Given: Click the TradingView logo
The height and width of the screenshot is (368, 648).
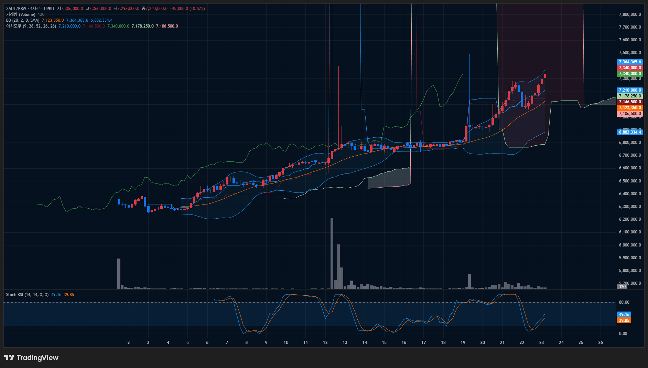Looking at the screenshot, I should click(x=31, y=358).
